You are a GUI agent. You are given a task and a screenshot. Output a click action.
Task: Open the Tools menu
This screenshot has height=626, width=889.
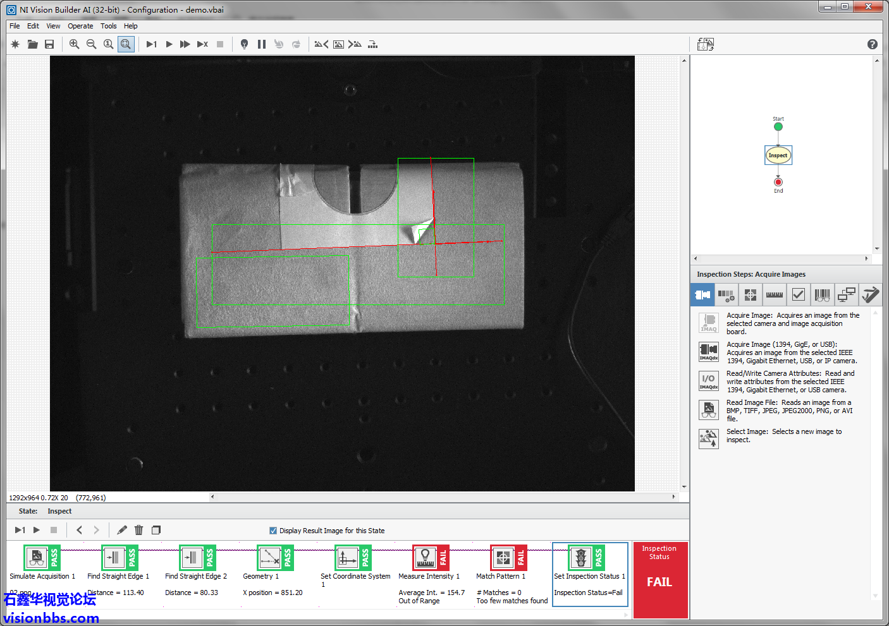(x=108, y=26)
